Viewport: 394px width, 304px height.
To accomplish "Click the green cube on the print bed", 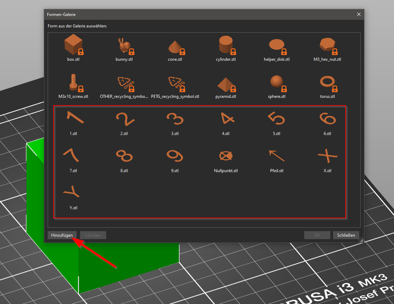I will (129, 264).
